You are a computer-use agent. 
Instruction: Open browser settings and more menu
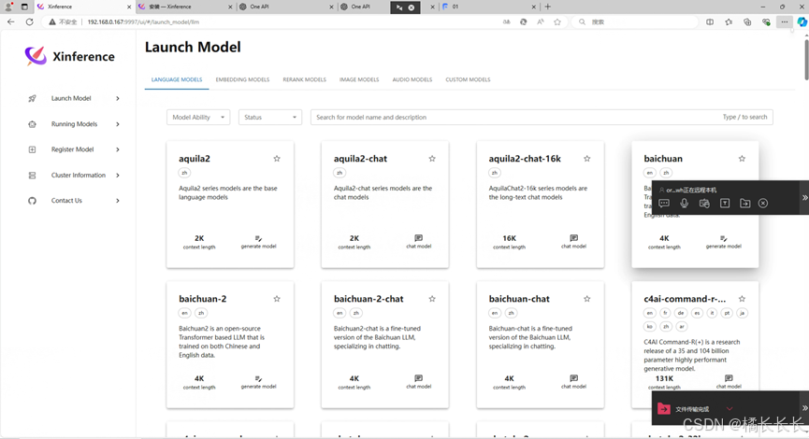click(x=785, y=22)
